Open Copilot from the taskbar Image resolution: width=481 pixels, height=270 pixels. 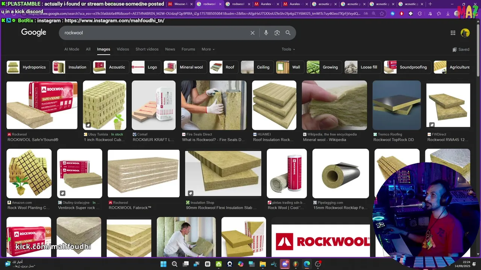[240, 264]
